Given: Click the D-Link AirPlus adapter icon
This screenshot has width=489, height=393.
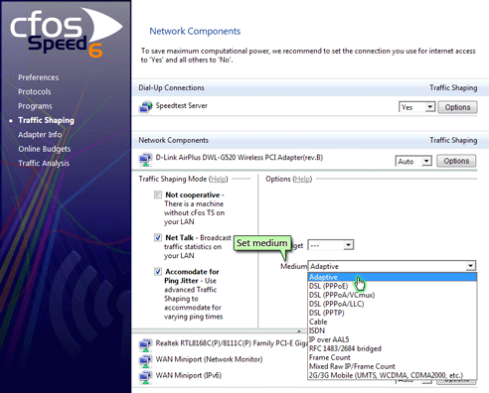Looking at the screenshot, I should (x=145, y=159).
